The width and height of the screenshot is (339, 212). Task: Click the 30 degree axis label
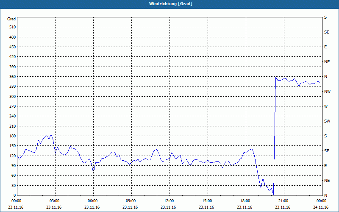(x=13, y=185)
